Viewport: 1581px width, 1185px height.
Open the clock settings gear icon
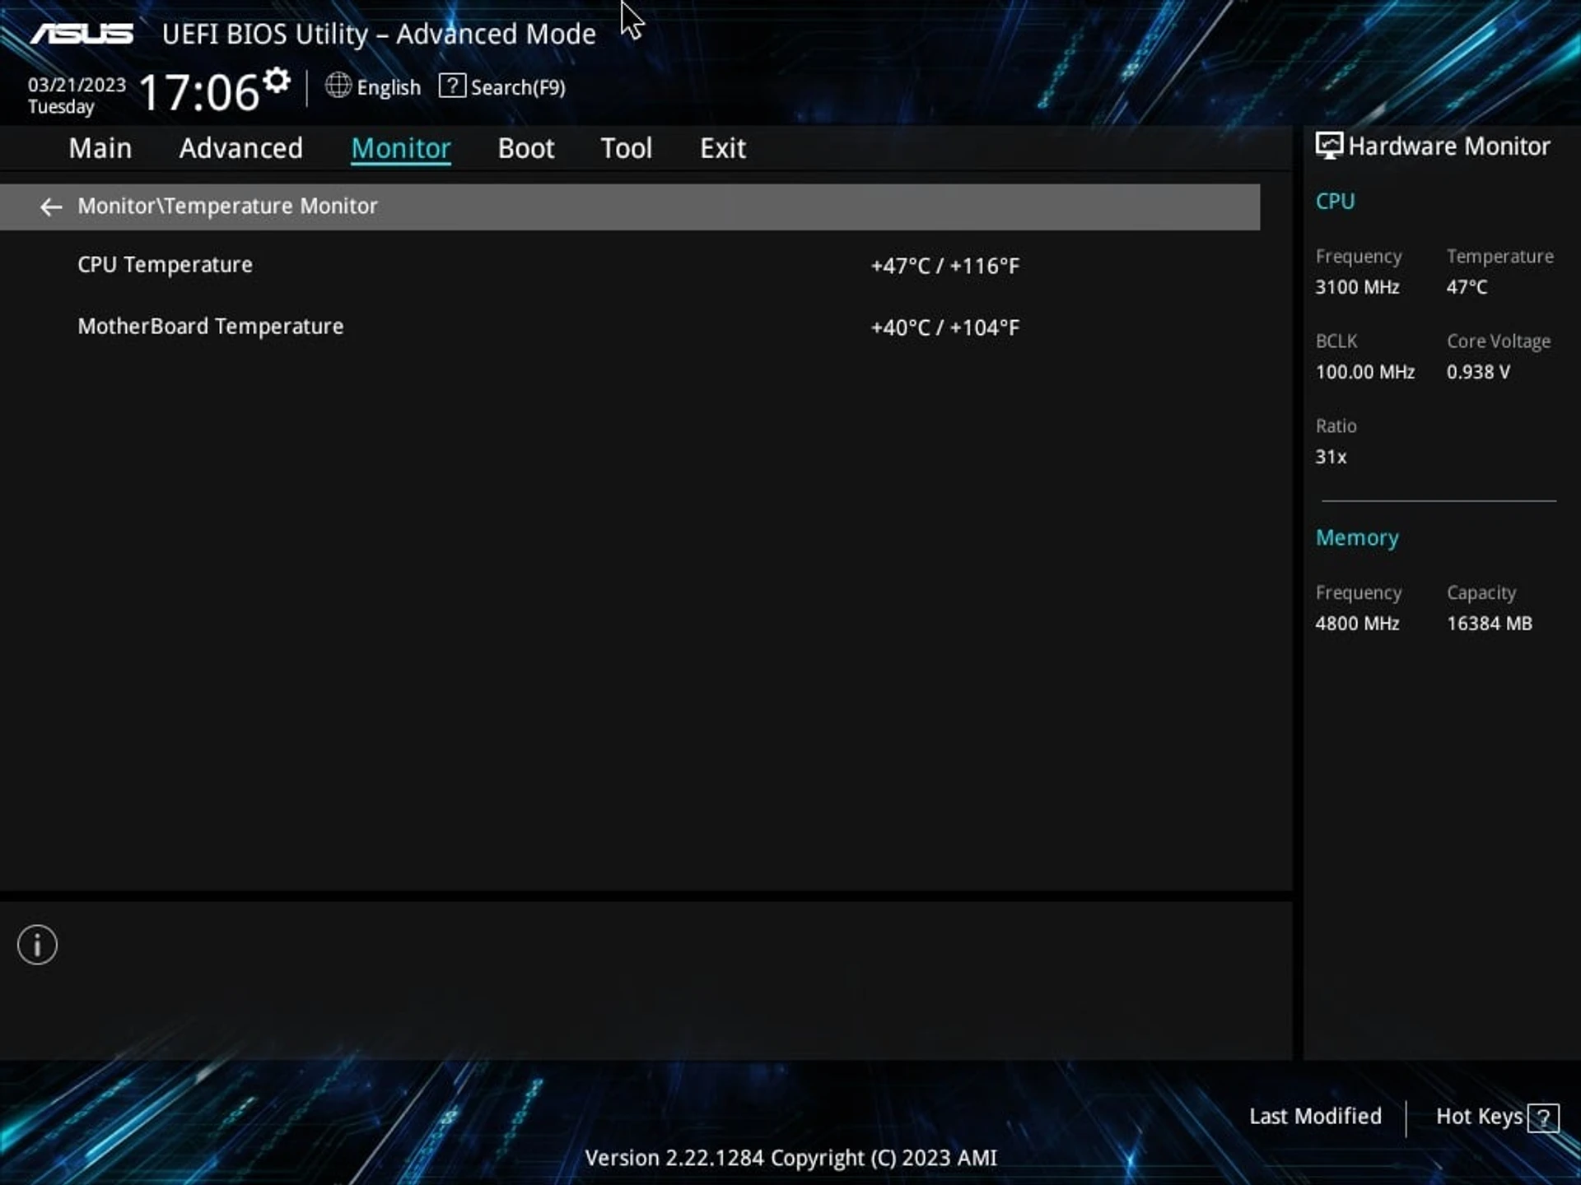[x=277, y=81]
